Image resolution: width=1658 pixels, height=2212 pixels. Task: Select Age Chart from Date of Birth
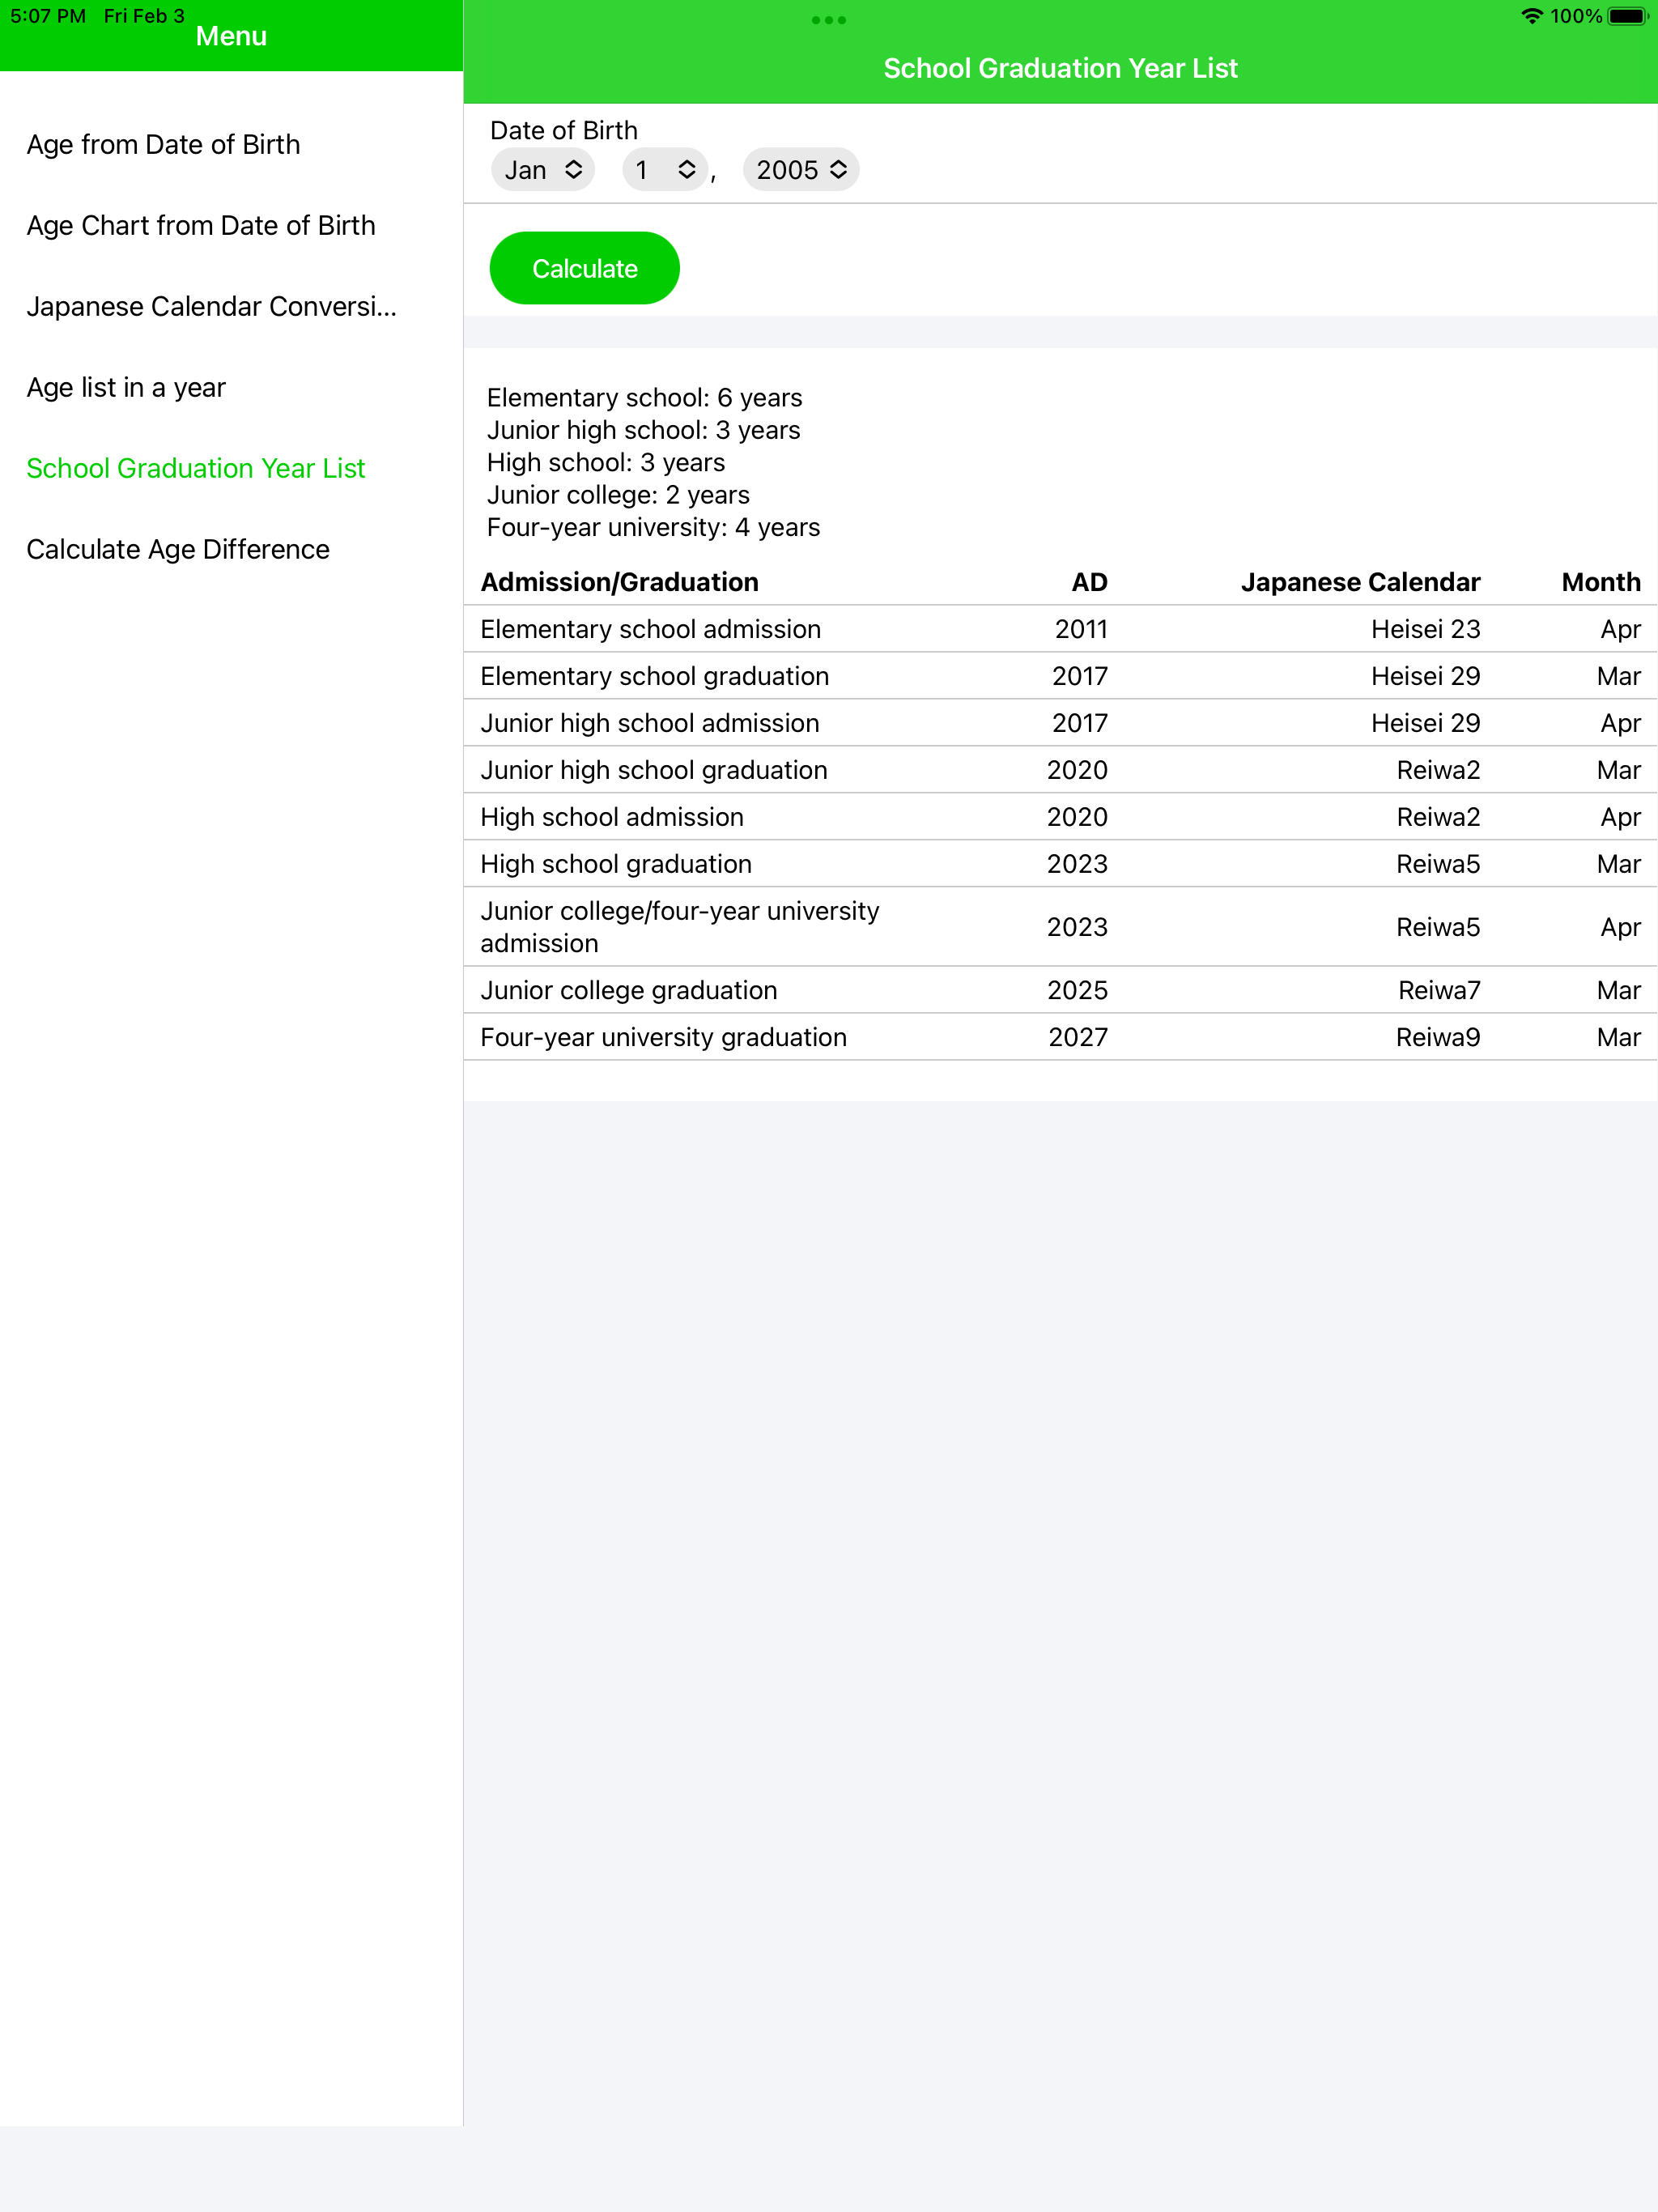click(x=201, y=226)
